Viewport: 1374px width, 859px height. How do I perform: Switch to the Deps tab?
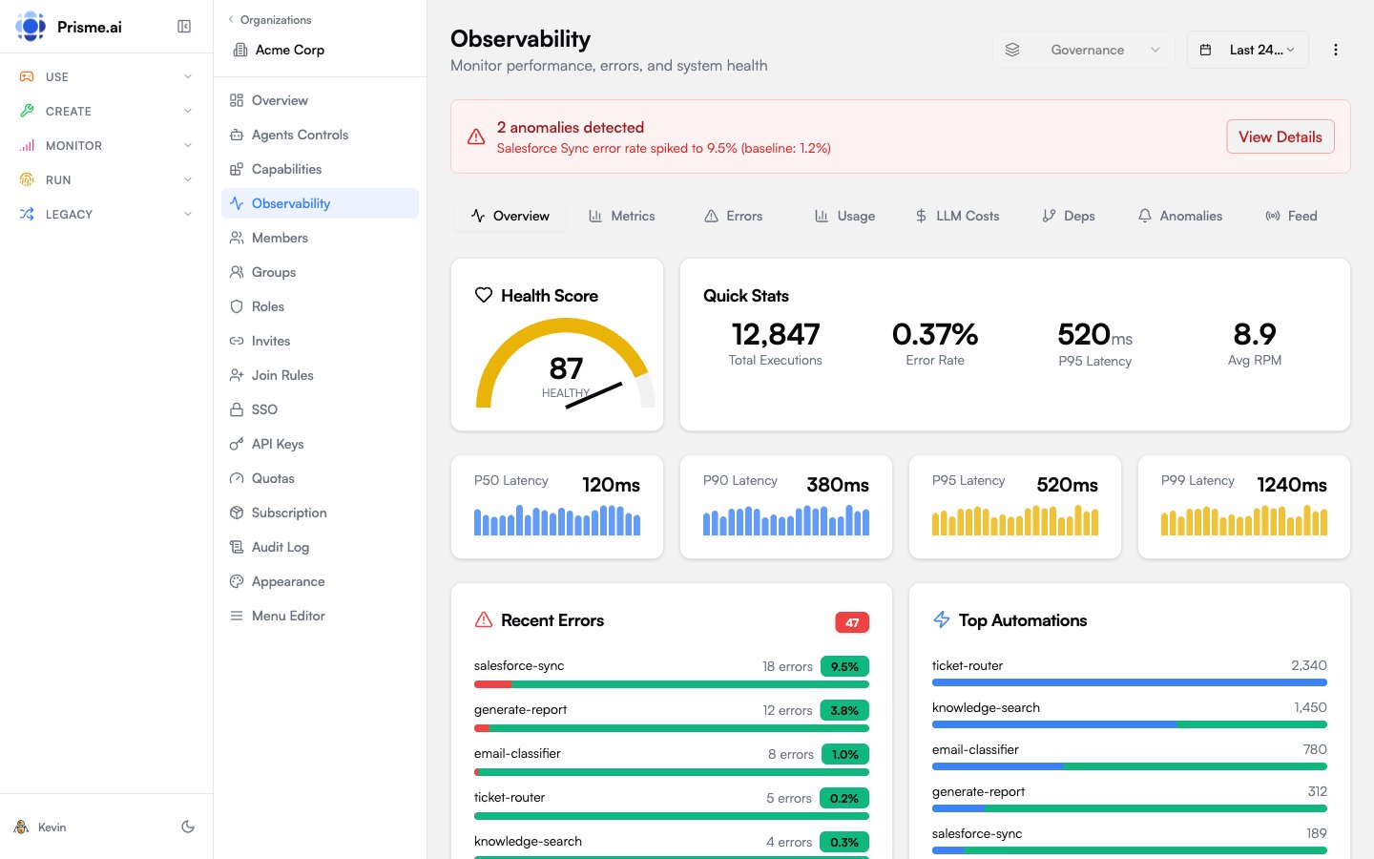tap(1069, 216)
